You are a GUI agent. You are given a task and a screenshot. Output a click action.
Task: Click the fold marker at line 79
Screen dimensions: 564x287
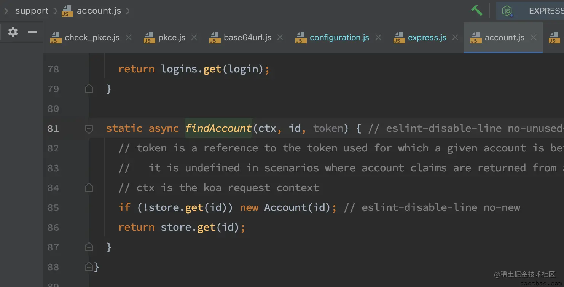pos(89,89)
